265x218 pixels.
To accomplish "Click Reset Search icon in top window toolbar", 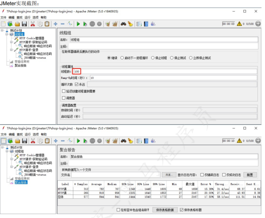I will [130, 24].
